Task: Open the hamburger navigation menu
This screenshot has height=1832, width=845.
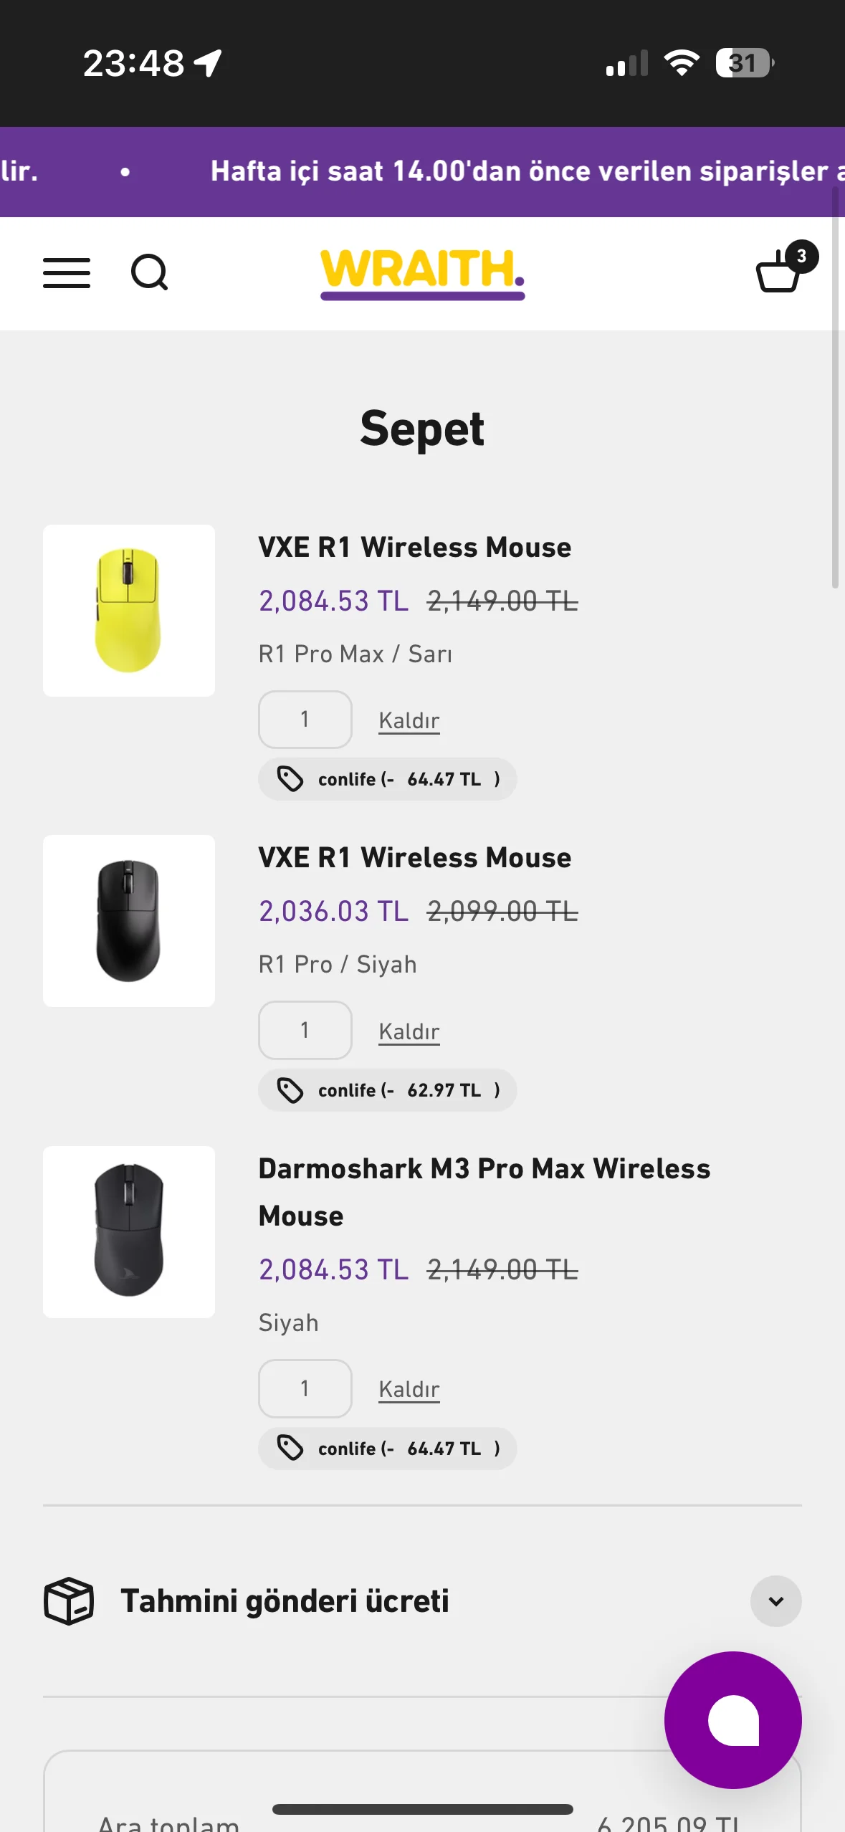Action: [x=67, y=273]
